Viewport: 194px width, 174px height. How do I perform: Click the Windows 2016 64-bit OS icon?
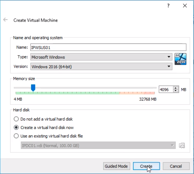coord(180,59)
